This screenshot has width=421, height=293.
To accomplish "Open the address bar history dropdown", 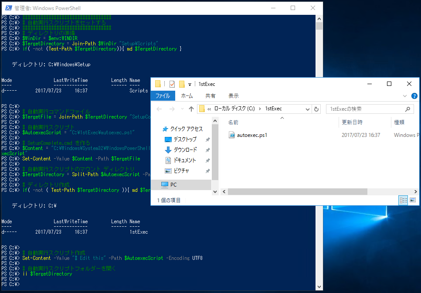I will (308, 109).
